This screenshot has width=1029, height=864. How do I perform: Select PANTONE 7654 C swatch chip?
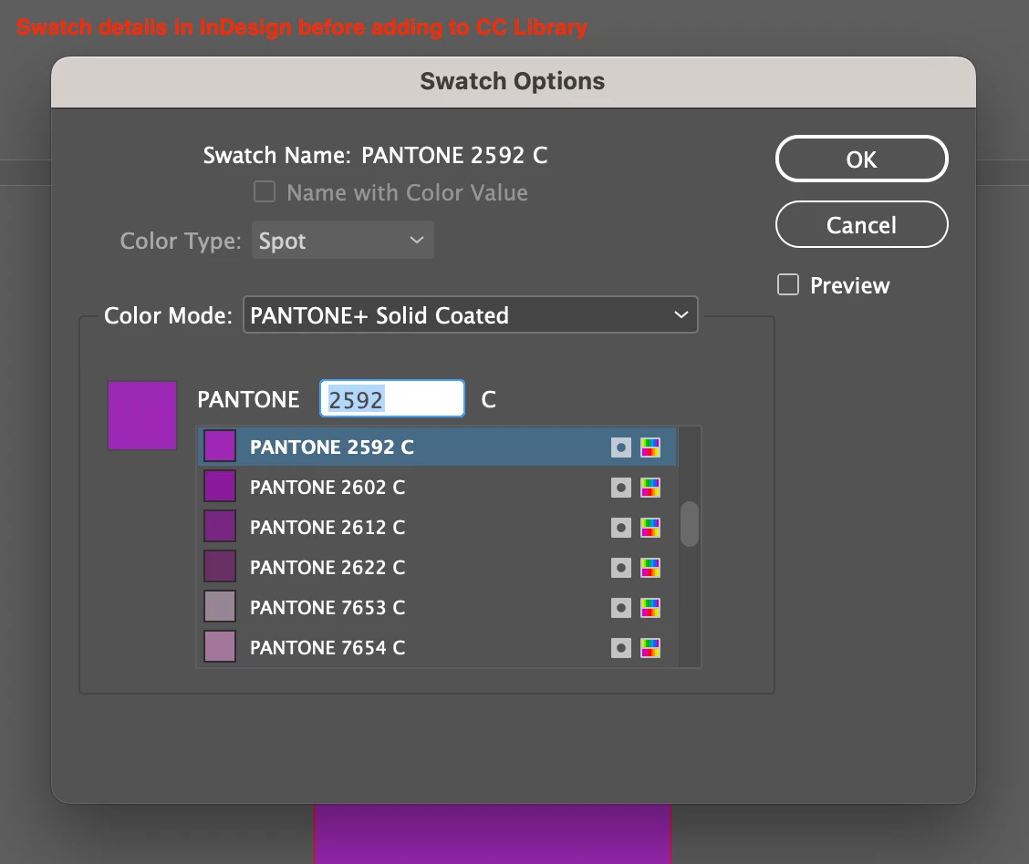pos(220,647)
